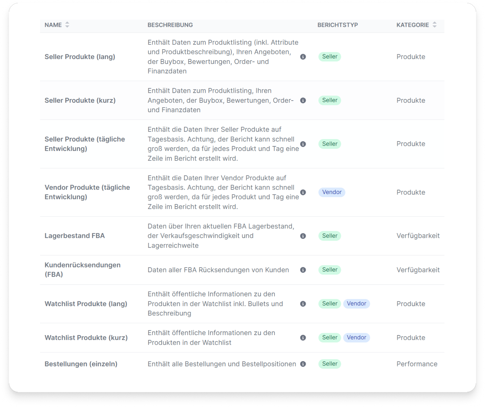Click the Vendor tag in Vendor Produkte row
The height and width of the screenshot is (407, 485).
(332, 192)
